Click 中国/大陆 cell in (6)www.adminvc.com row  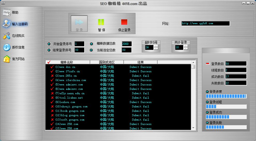pos(107,89)
